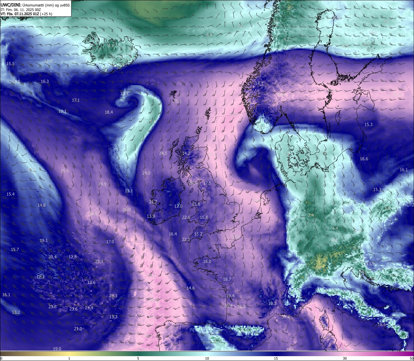
Task: Click the 17.5 value over northern England
Action: pyautogui.click(x=207, y=183)
